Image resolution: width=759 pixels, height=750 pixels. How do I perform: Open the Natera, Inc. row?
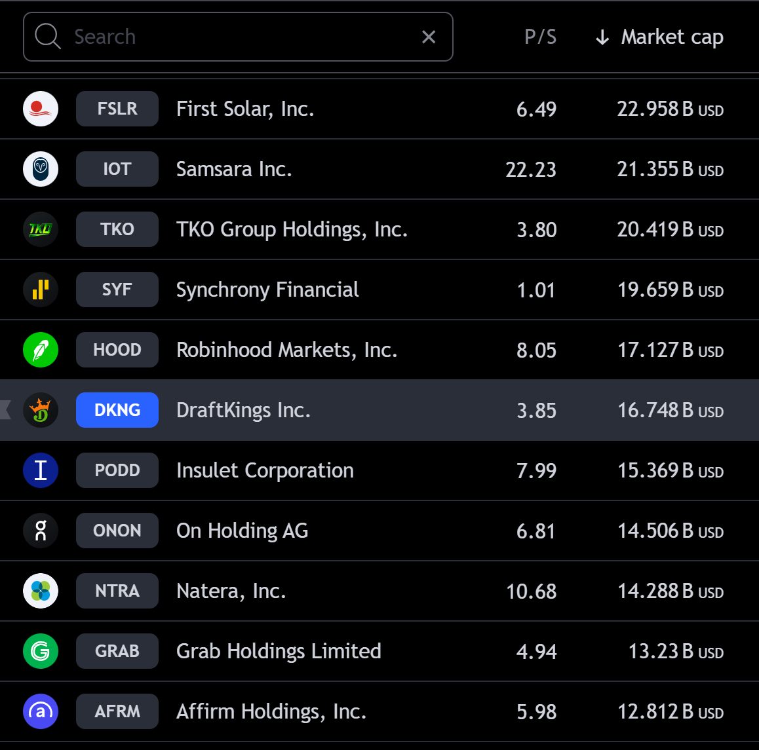(x=231, y=591)
